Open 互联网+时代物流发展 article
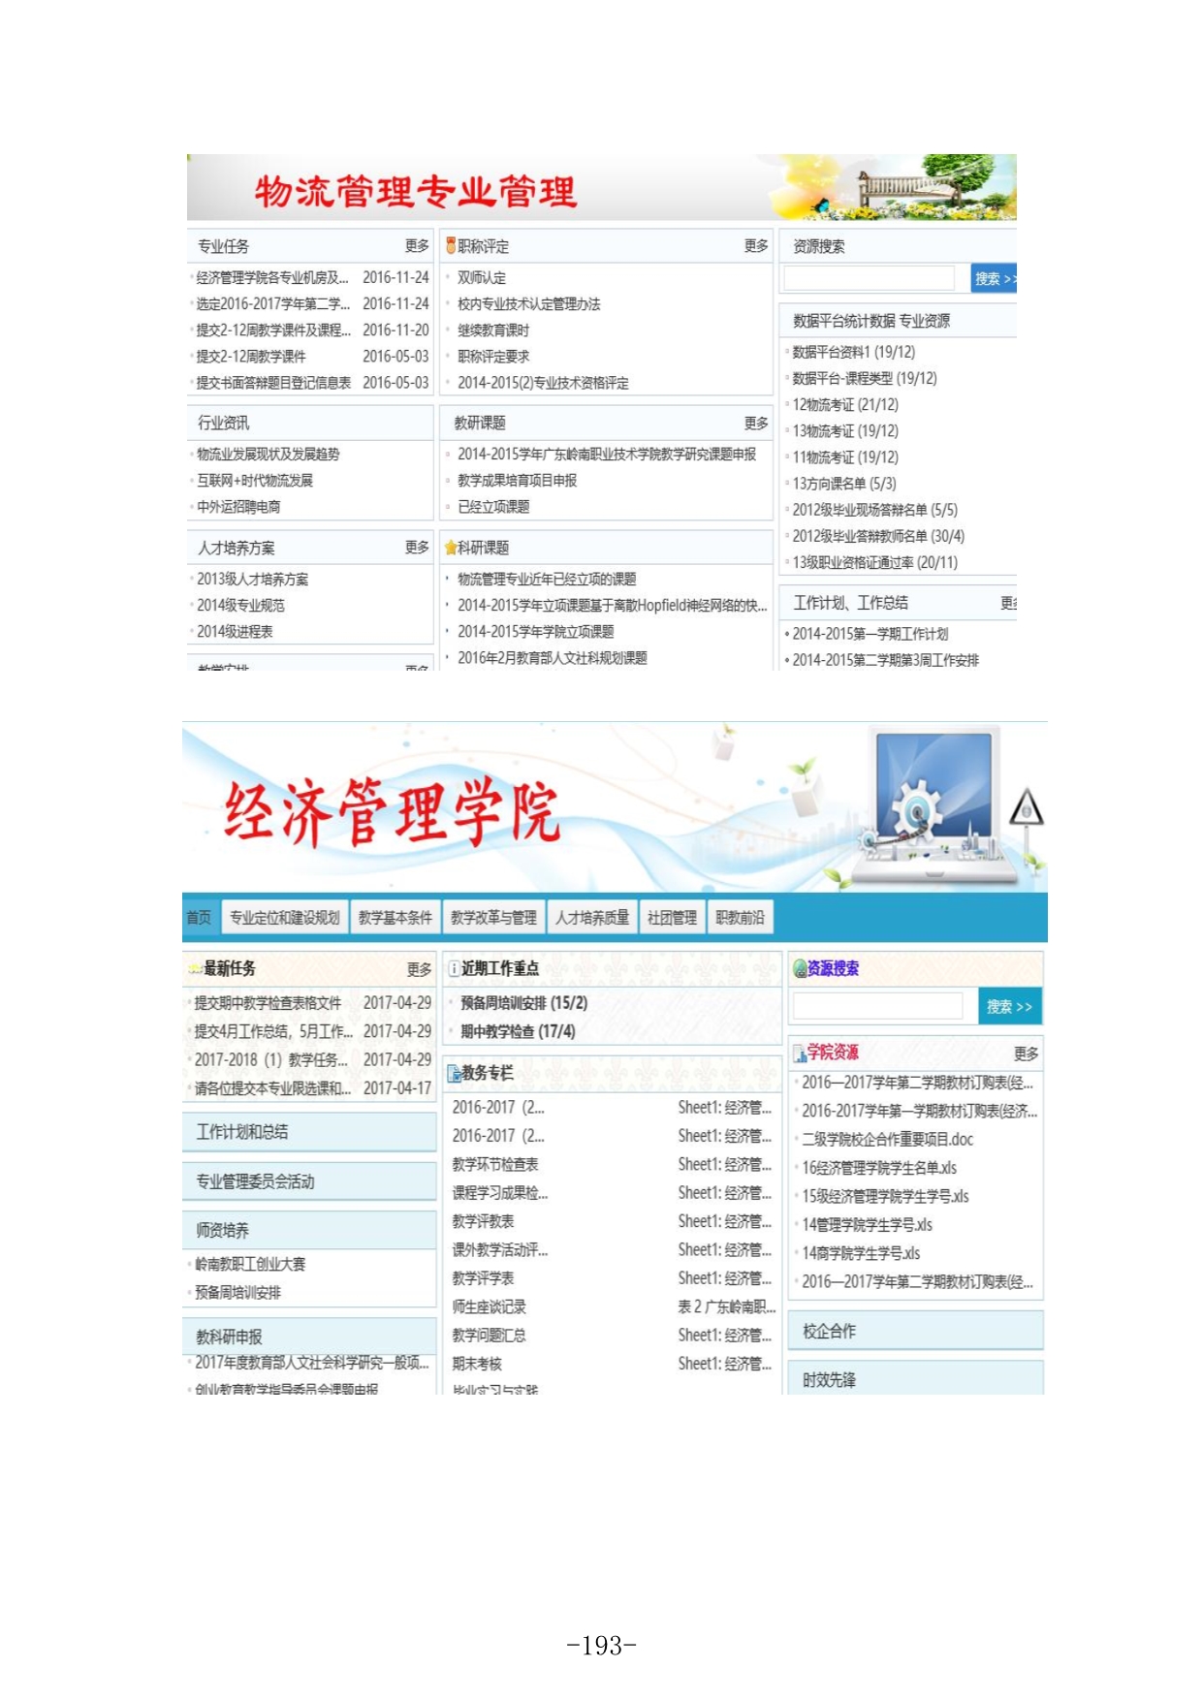The image size is (1202, 1699). [x=255, y=480]
